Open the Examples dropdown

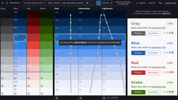coord(15,3)
